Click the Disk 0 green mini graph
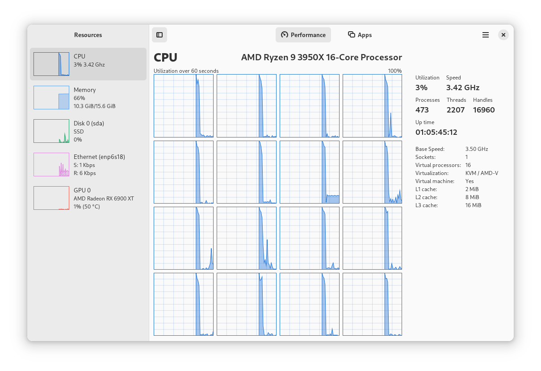 [x=51, y=131]
